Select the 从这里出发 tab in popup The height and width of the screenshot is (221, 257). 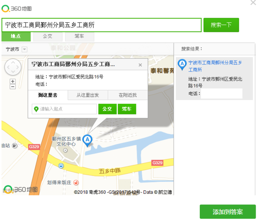(88, 95)
